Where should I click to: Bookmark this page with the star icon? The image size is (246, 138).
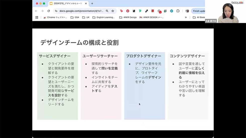(x=113, y=11)
